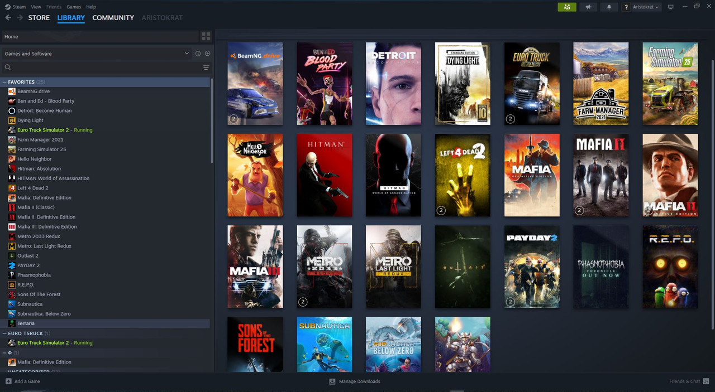Click the Metro 2033 Redux sidebar icon

(12, 236)
